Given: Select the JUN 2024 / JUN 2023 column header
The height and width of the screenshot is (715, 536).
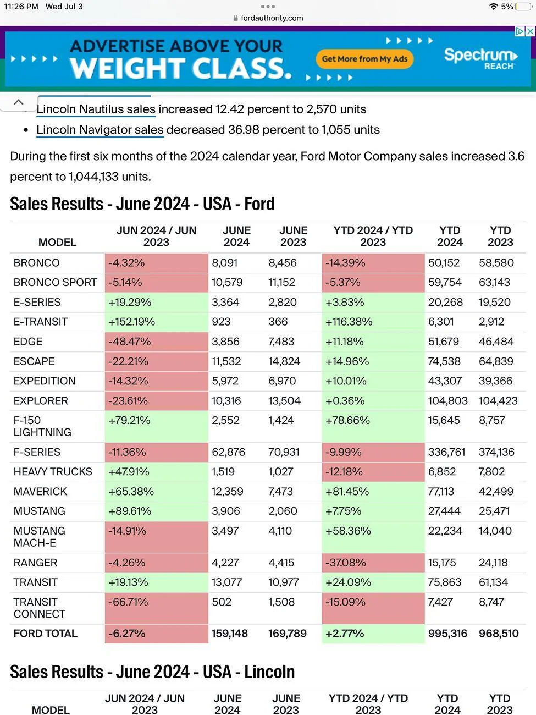Looking at the screenshot, I should (156, 236).
